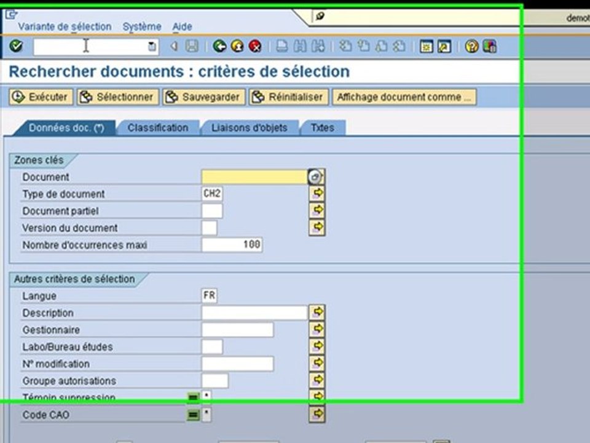
Task: Click the Type de document field
Action: [x=212, y=194]
